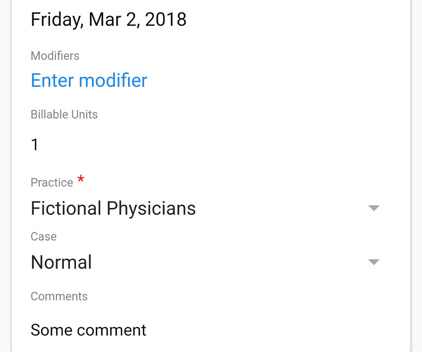Viewport: 422px width, 352px height.
Task: Tap the Case field label
Action: 44,236
